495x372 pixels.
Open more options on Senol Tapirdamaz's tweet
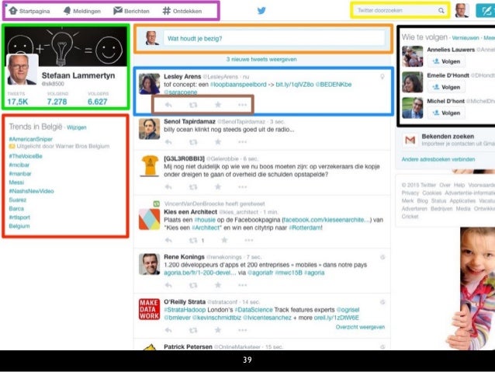coord(242,142)
